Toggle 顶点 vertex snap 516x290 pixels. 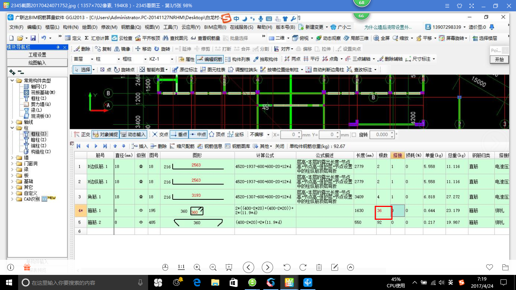point(217,134)
